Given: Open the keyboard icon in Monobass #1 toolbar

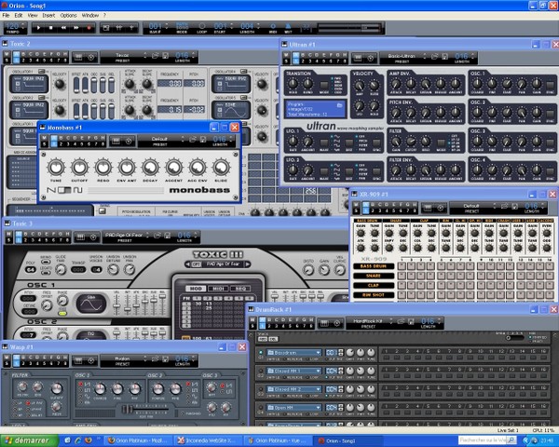Looking at the screenshot, I should [116, 142].
